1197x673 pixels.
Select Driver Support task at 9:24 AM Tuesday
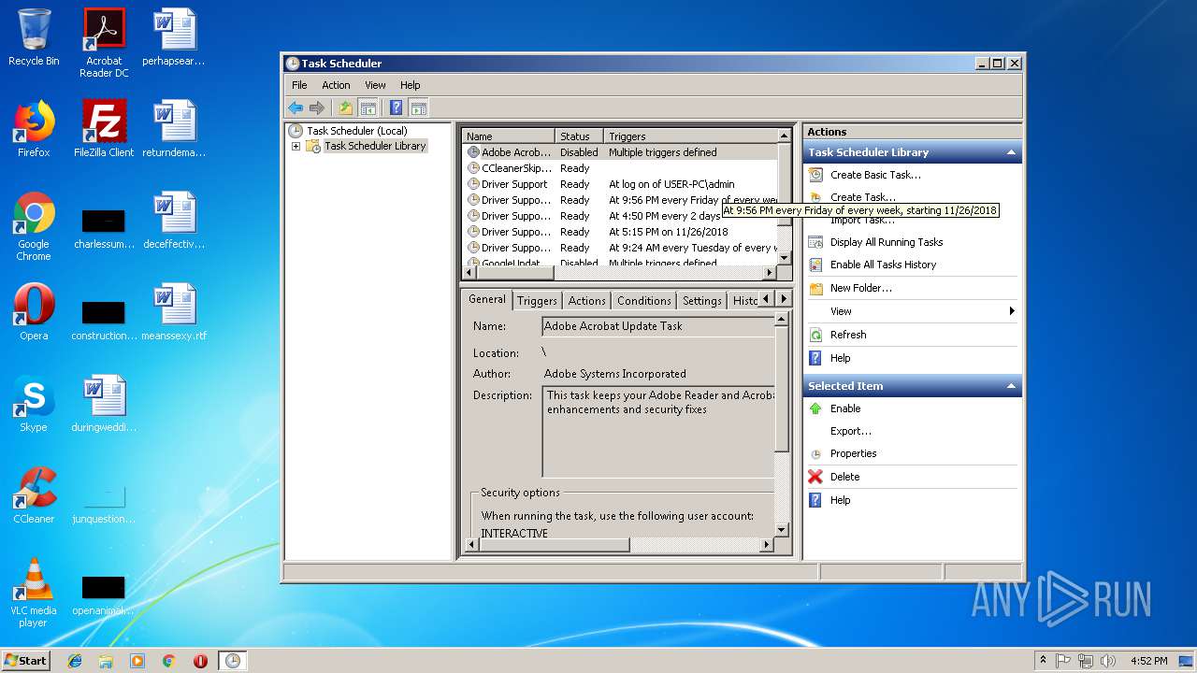(620, 248)
